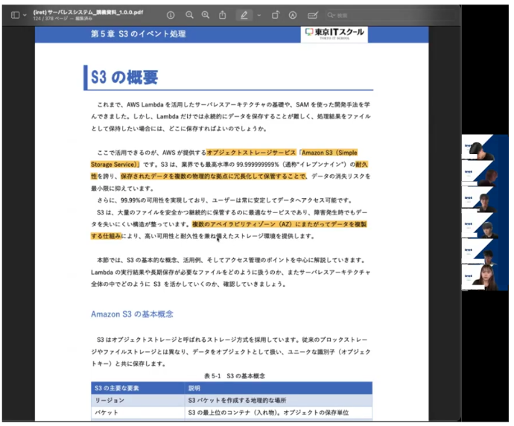Click the PDF file title text
Screen dimensions: 514x426
tap(88, 12)
